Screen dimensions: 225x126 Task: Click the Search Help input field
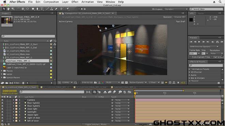pyautogui.click(x=206, y=9)
